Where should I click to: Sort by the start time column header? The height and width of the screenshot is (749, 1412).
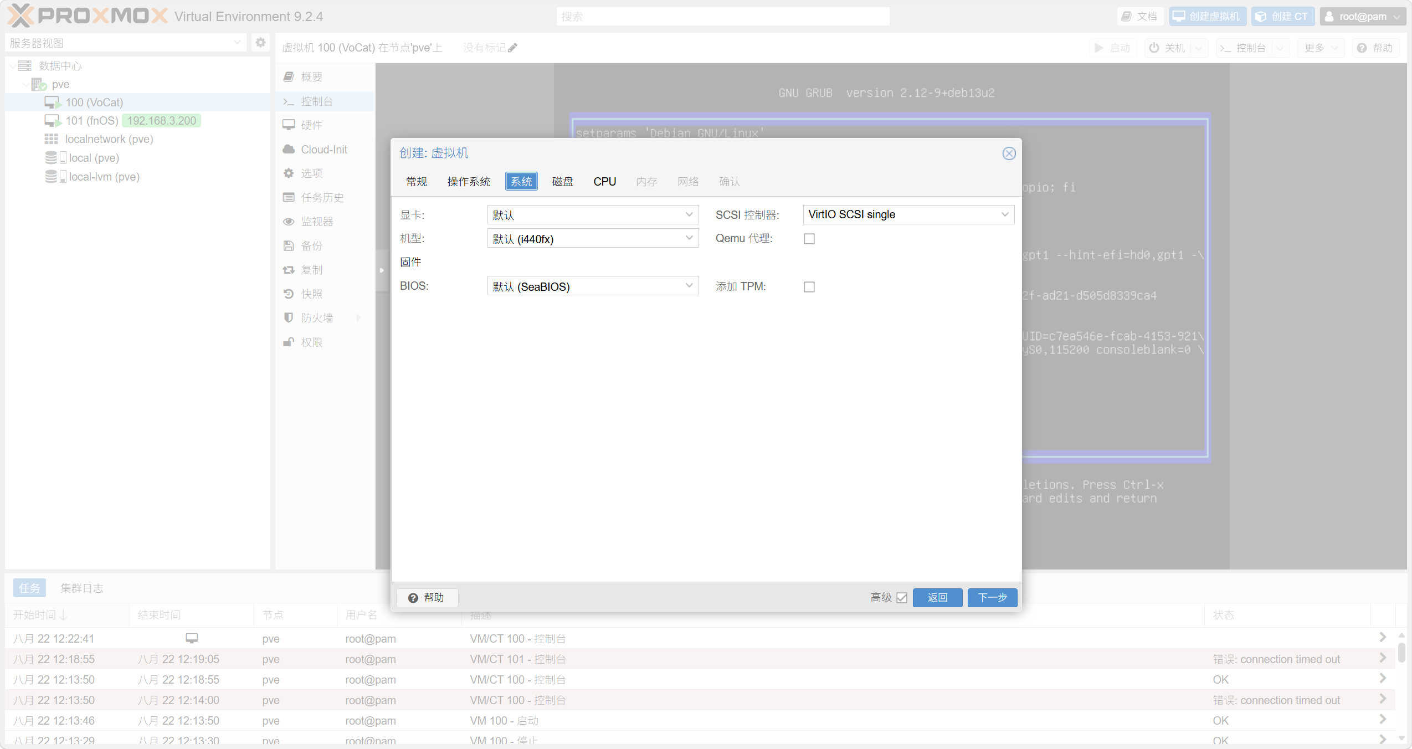(x=66, y=615)
